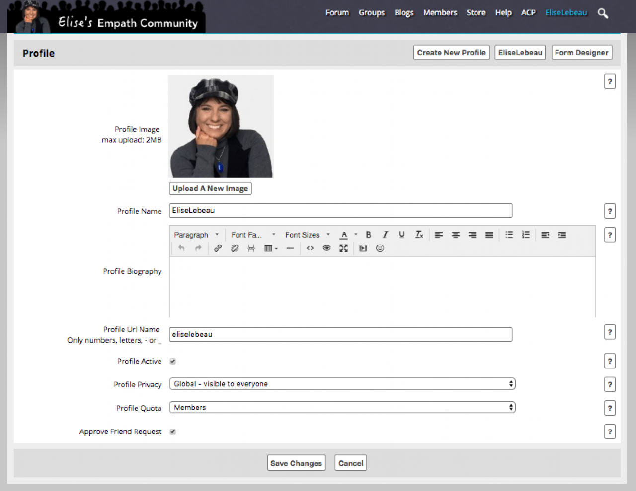The height and width of the screenshot is (491, 636).
Task: Go to the Forum menu item
Action: click(x=337, y=13)
